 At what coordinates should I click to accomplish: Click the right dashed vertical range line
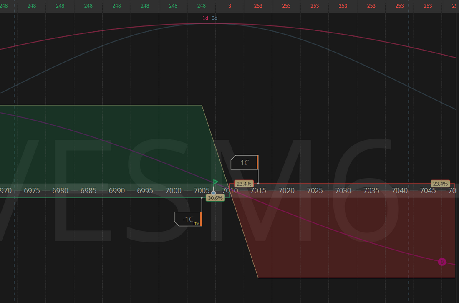pyautogui.click(x=409, y=125)
